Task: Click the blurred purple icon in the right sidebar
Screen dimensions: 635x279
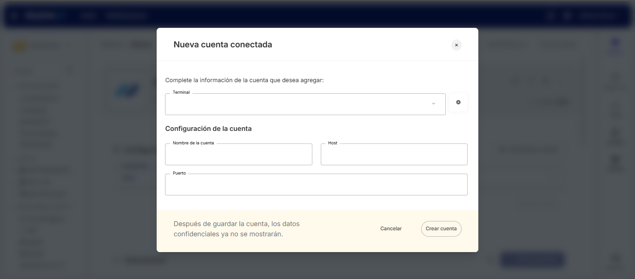Action: 615,43
